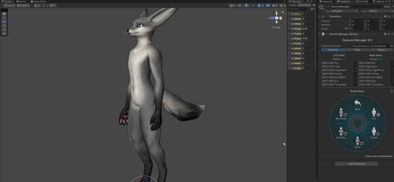Switch to Animator Parameters tab
The image size is (394, 182).
(x=304, y=5)
